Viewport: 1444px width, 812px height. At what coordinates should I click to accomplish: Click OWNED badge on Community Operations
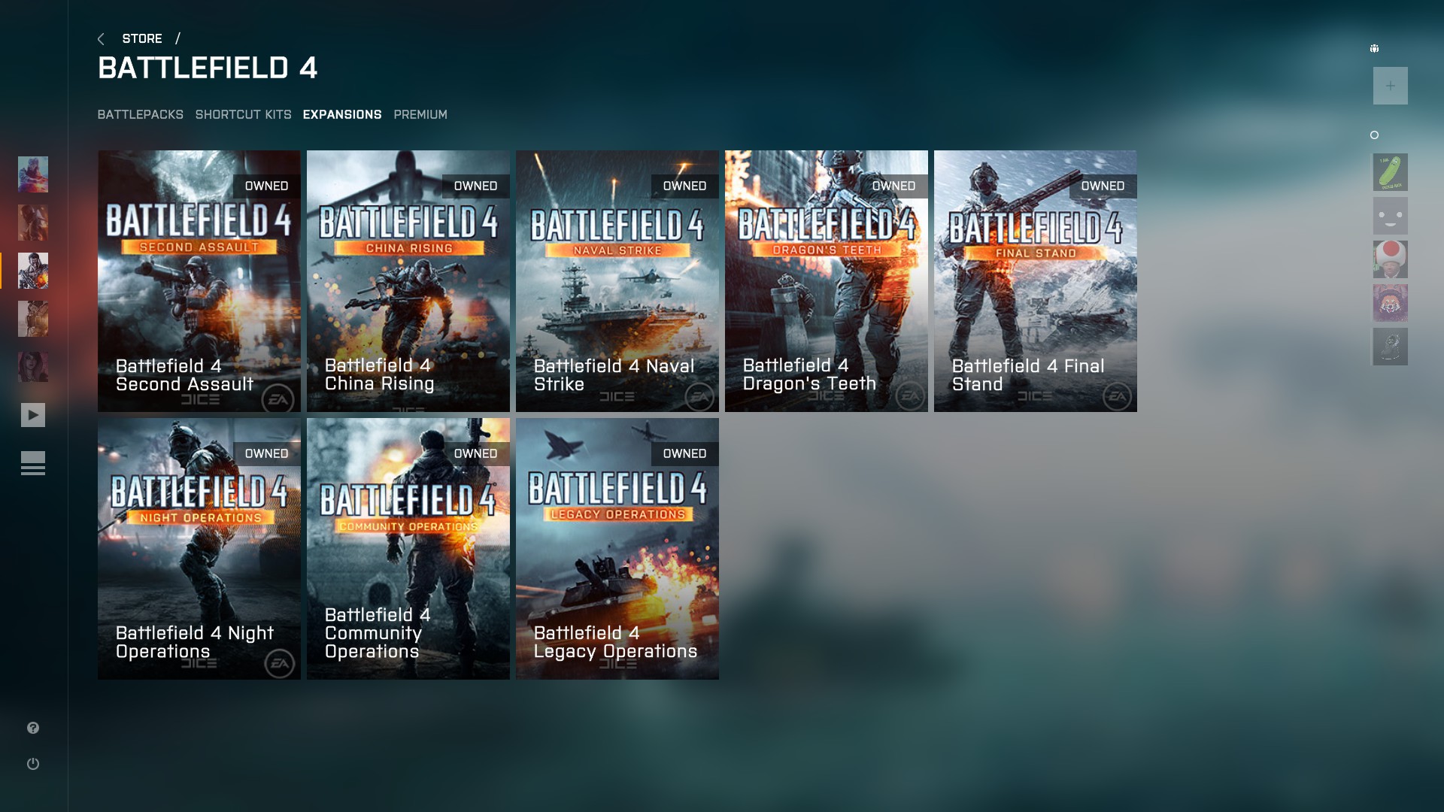[x=476, y=454]
